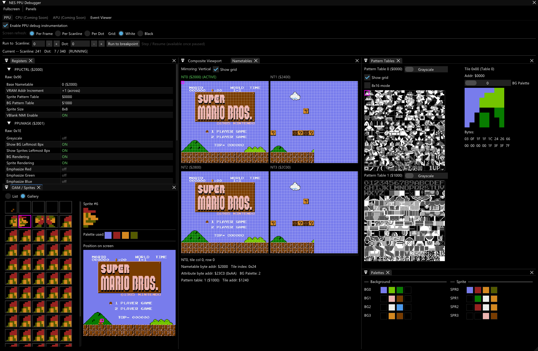
Task: Click Run to breakpoint button
Action: coord(123,44)
